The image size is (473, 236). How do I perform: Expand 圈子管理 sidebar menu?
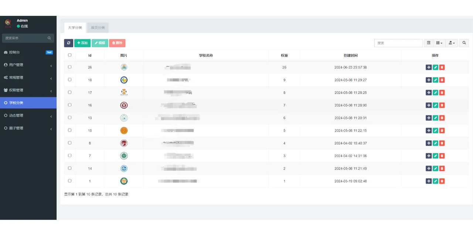pyautogui.click(x=28, y=128)
